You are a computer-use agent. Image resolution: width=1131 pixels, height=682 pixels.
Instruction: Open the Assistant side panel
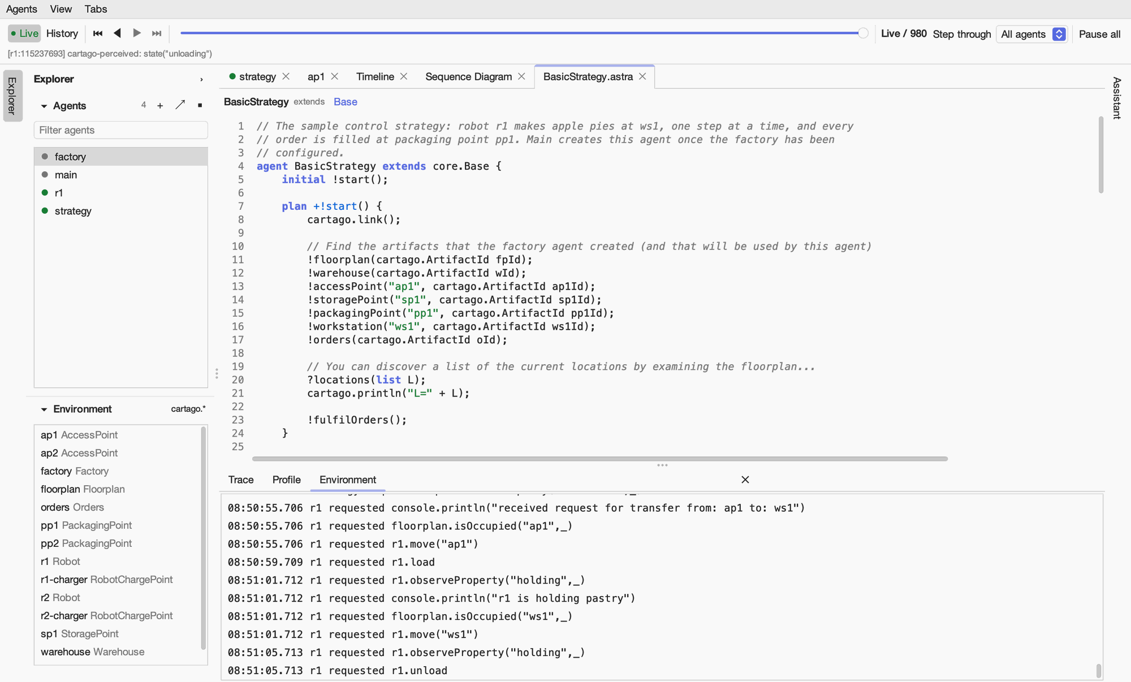point(1116,97)
